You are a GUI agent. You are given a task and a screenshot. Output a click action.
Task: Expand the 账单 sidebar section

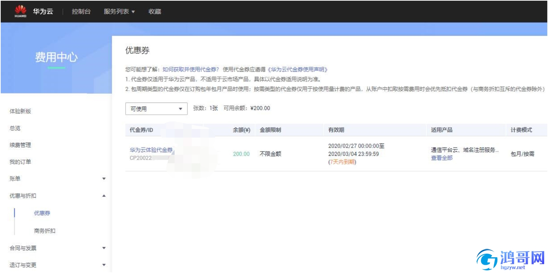pos(57,179)
